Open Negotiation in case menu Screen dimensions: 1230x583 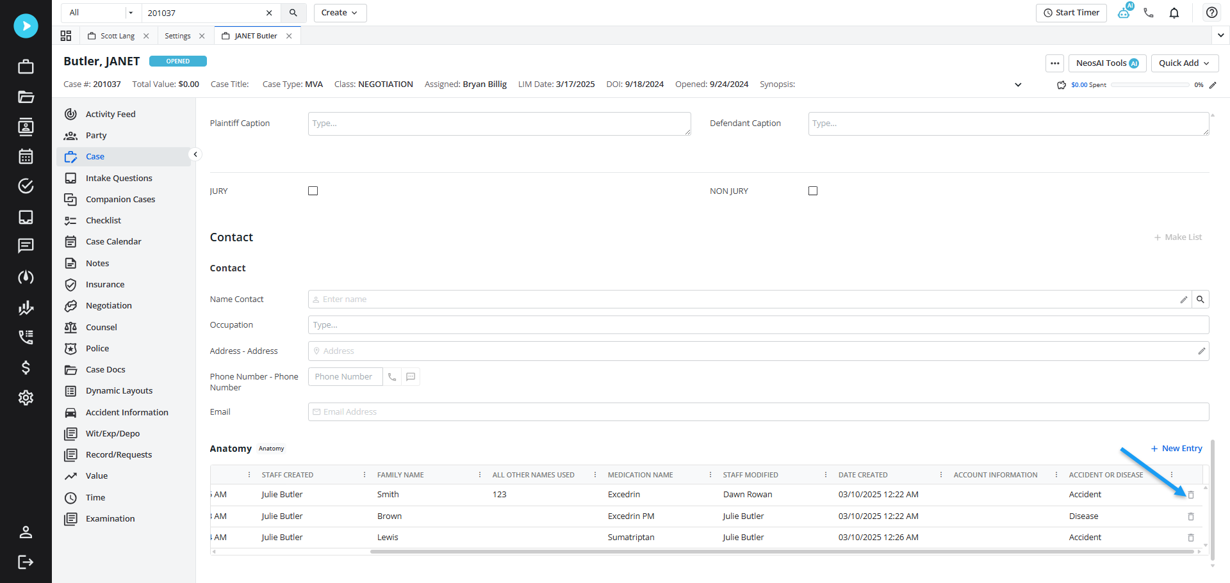[x=109, y=306]
